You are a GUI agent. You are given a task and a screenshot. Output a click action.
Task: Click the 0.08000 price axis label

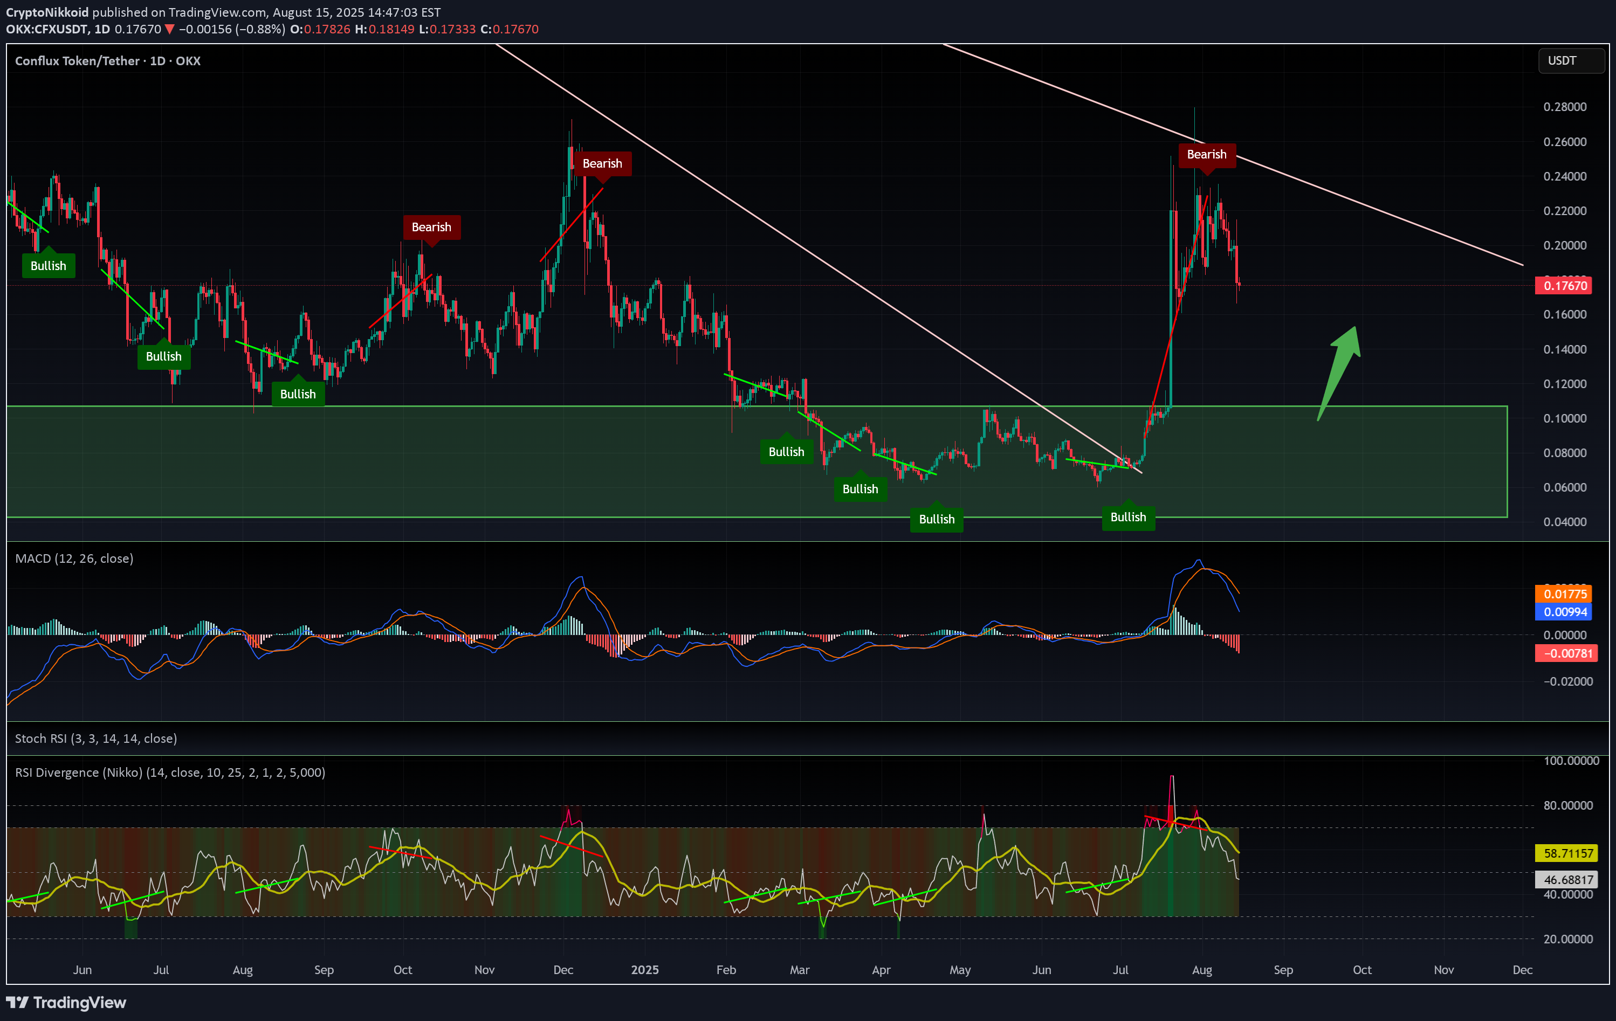click(1565, 453)
